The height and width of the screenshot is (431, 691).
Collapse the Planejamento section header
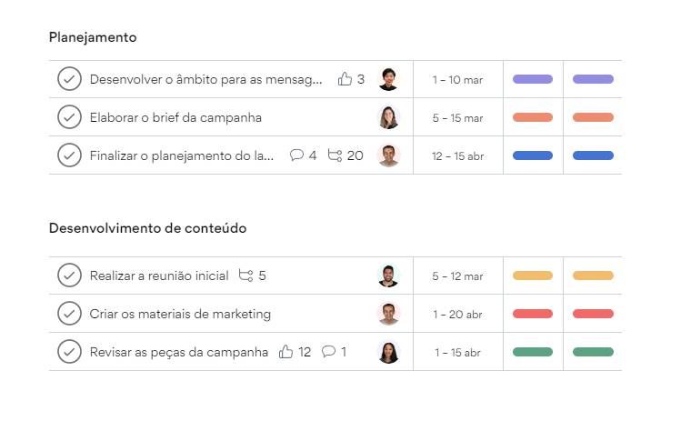pyautogui.click(x=93, y=37)
